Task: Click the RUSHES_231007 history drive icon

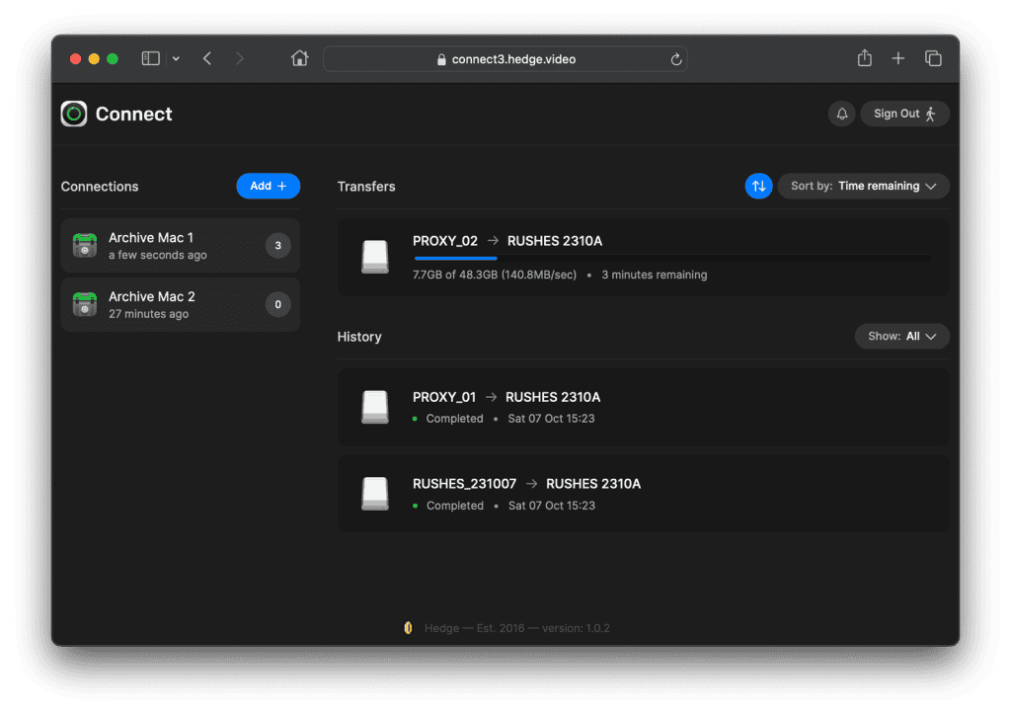Action: pos(375,494)
